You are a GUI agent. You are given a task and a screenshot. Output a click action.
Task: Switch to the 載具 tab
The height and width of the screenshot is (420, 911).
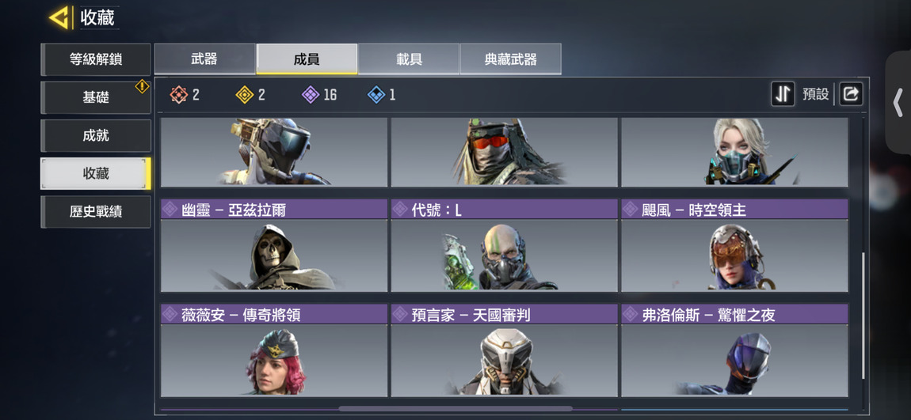pyautogui.click(x=409, y=59)
